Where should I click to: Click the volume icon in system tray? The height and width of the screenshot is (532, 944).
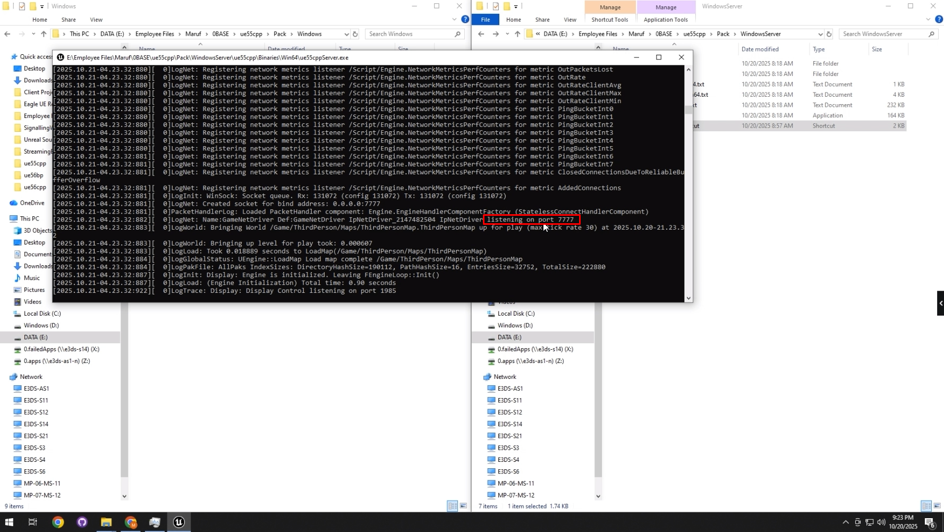pyautogui.click(x=881, y=522)
